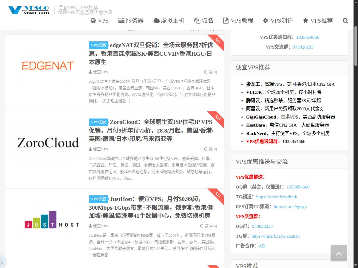Click the 搬瓦工 recommendation link
Screen dimensions: 358x268
click(253, 84)
